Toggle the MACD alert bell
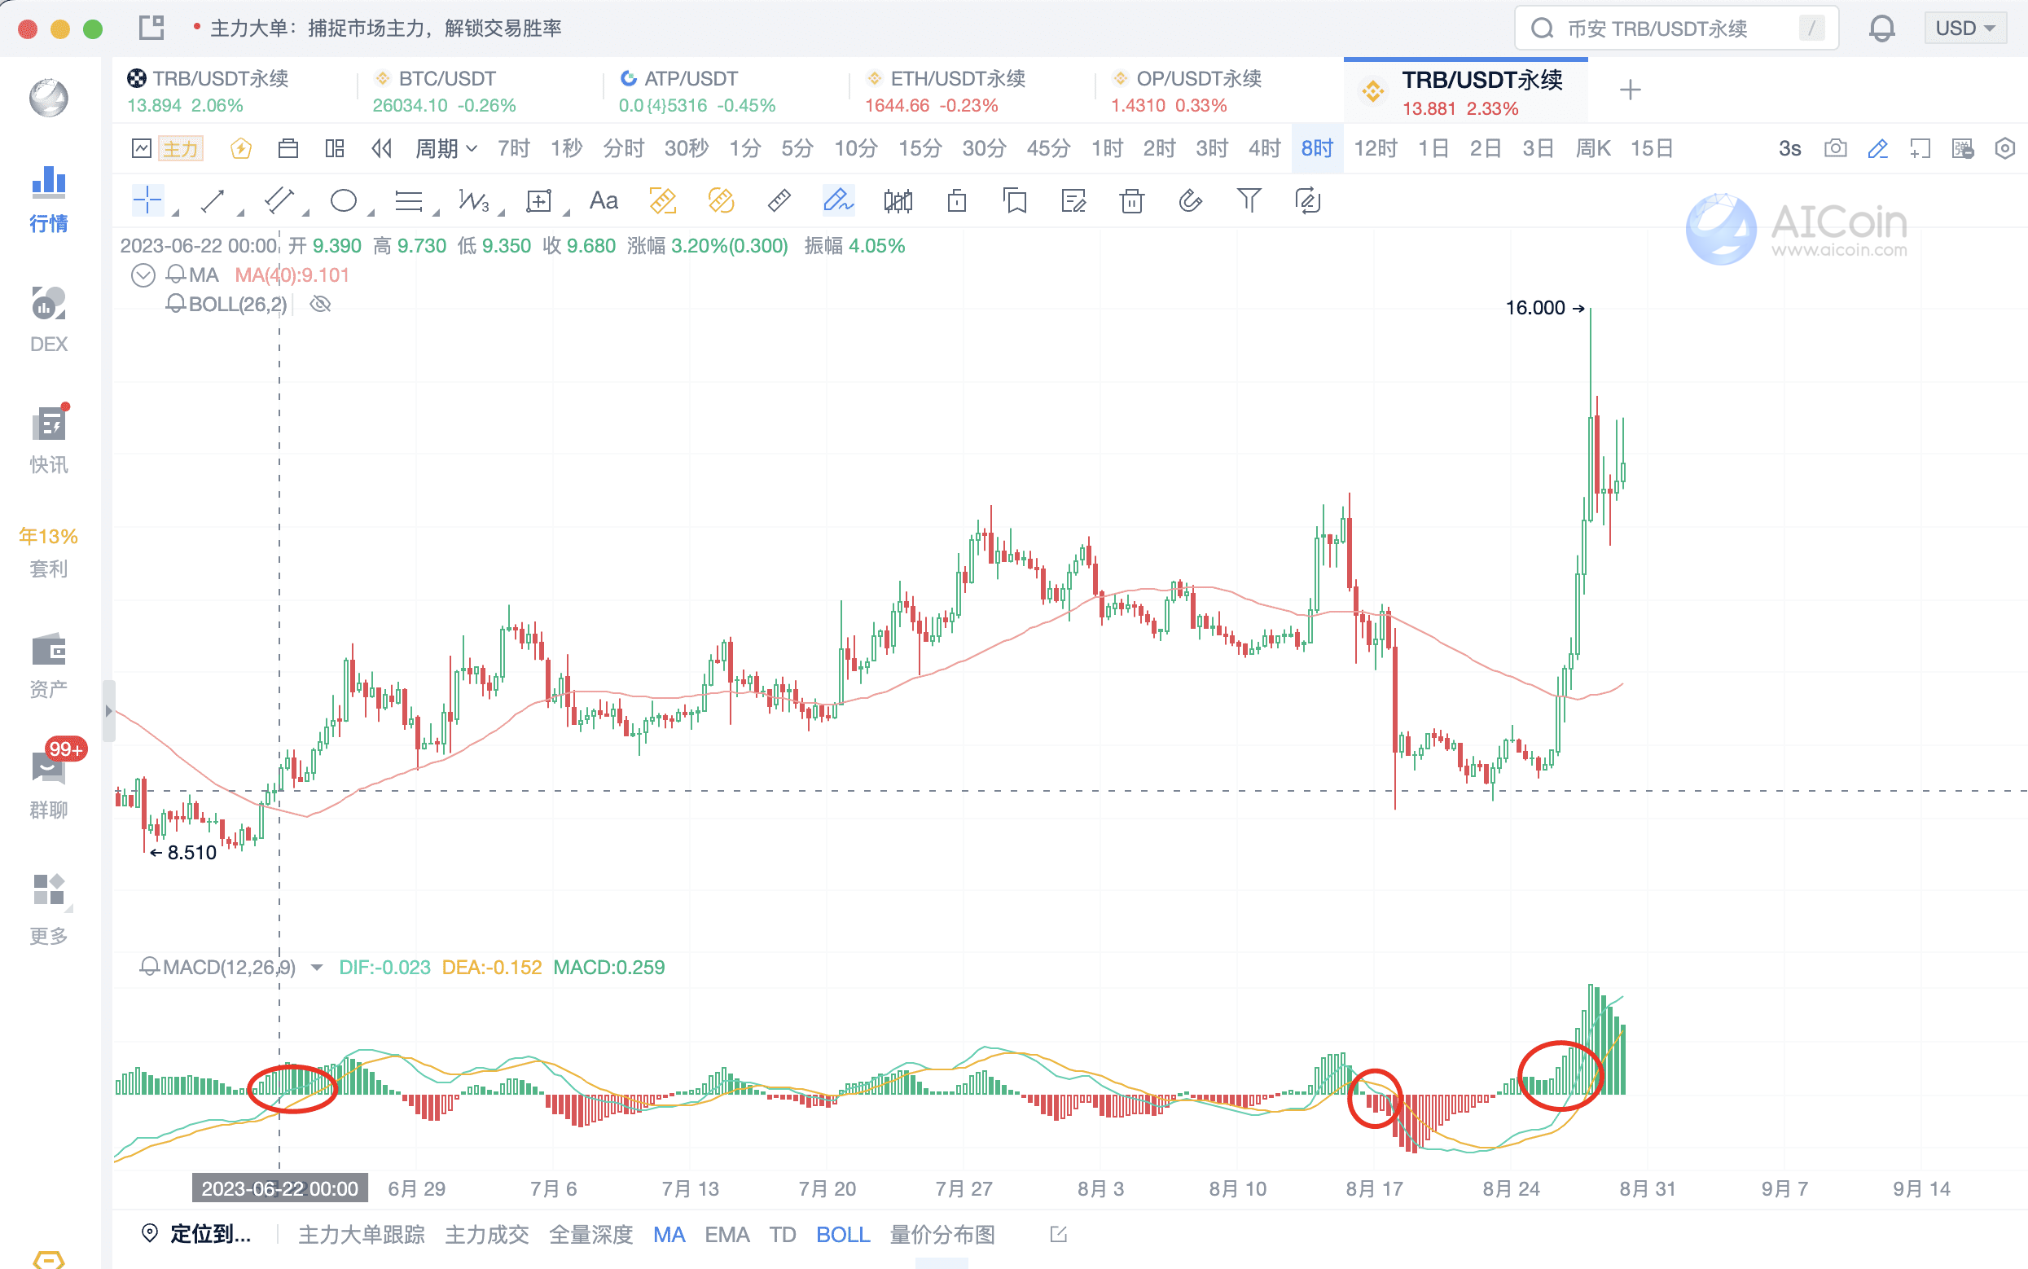Screen dimensions: 2028x1269 [x=149, y=967]
